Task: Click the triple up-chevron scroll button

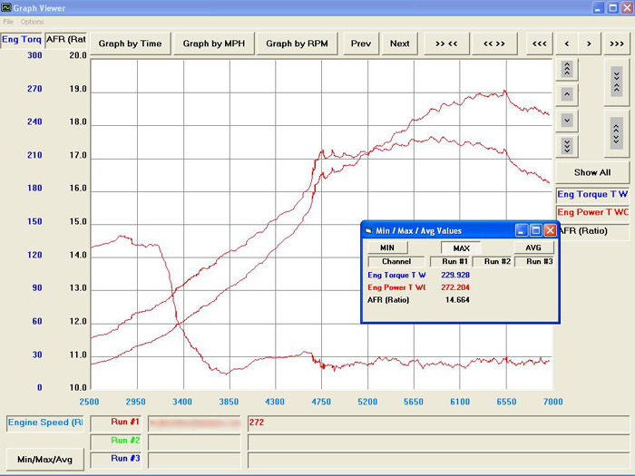Action: coord(567,69)
